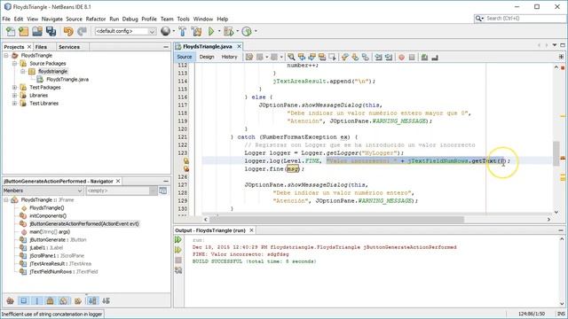Click the red Start Macro Recording icon

click(x=401, y=57)
